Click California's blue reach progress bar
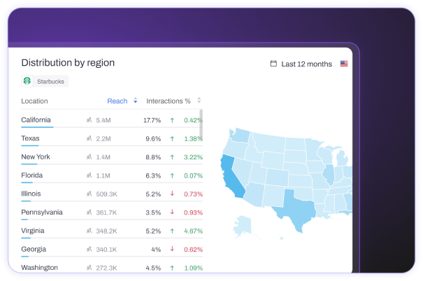The image size is (423, 281). point(37,127)
